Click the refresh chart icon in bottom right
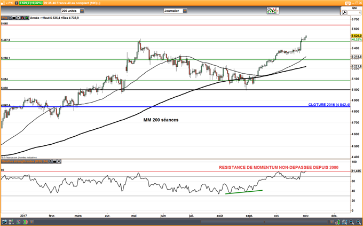Screen dimensions: 363x226 click(338, 222)
